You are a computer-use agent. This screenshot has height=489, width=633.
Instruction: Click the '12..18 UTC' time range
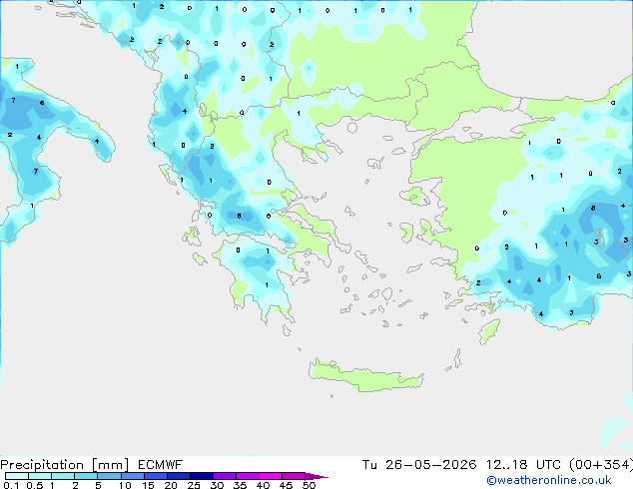[x=523, y=465]
